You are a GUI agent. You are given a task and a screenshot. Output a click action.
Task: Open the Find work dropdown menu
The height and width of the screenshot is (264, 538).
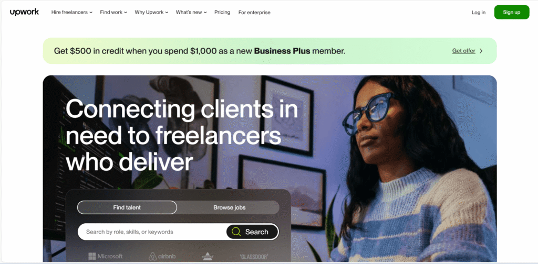(113, 13)
